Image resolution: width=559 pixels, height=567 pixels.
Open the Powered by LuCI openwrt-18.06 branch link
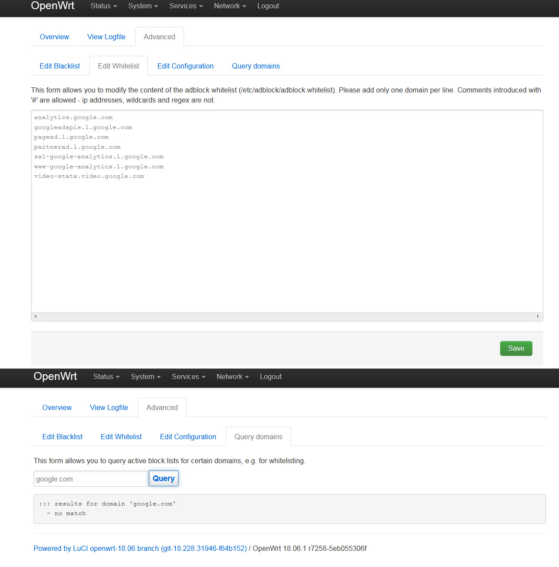pos(140,549)
